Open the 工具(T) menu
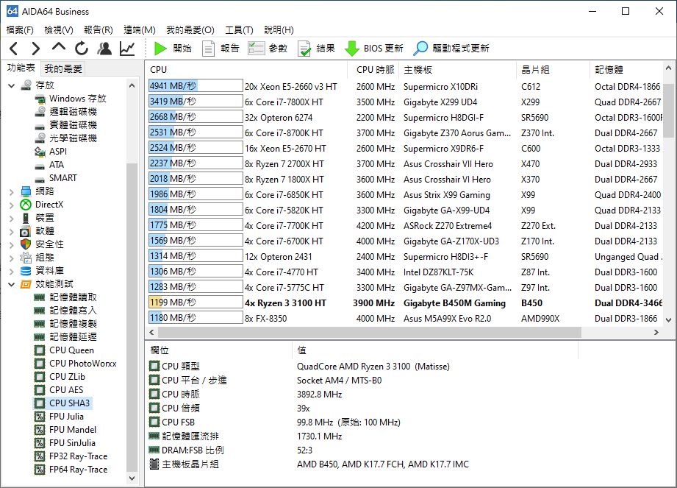The height and width of the screenshot is (488, 677). (x=239, y=30)
